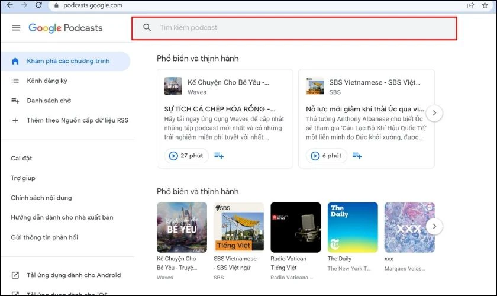This screenshot has height=296, width=497.
Task: Open Hướng dẫn dành cho nhà xuất bản
Action: 62,217
